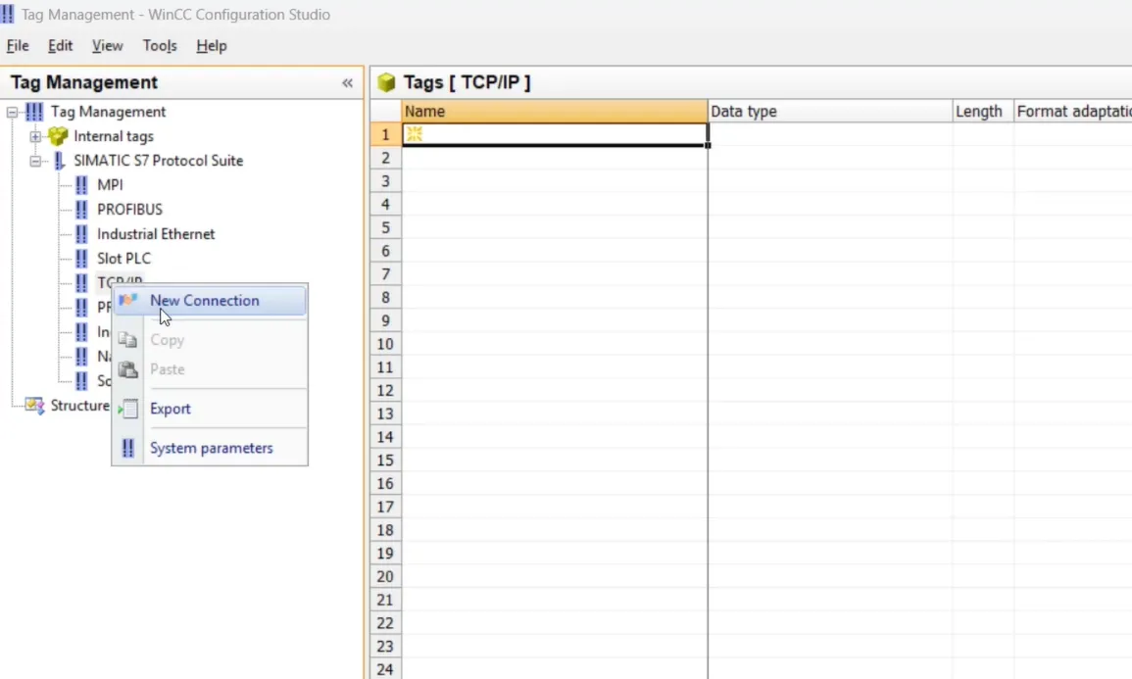Select row header number 20
The height and width of the screenshot is (679, 1132).
(x=385, y=576)
